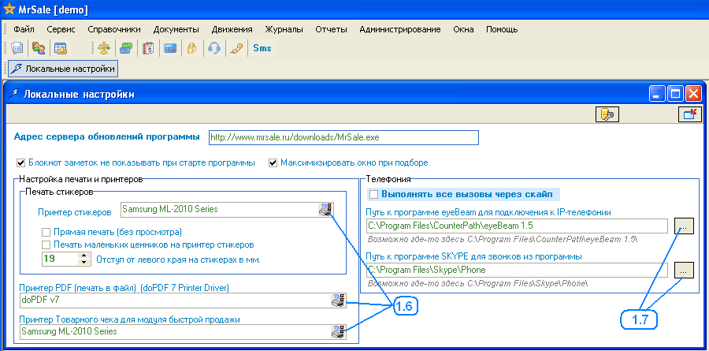This screenshot has width=709, height=351.
Task: Open the Помощь menu
Action: pos(502,29)
